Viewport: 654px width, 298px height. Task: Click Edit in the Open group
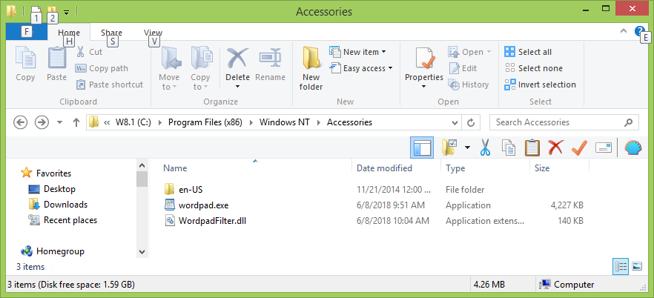(463, 68)
